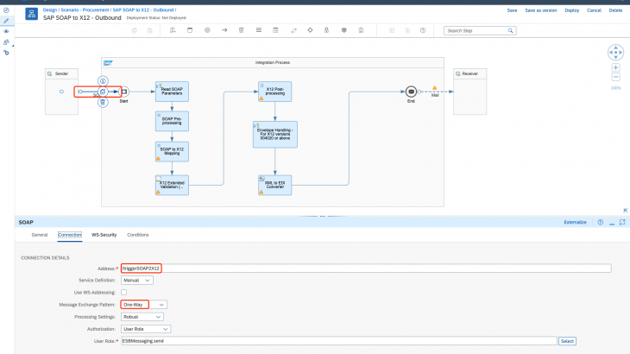Click the Save button
This screenshot has width=630, height=354.
coord(512,10)
